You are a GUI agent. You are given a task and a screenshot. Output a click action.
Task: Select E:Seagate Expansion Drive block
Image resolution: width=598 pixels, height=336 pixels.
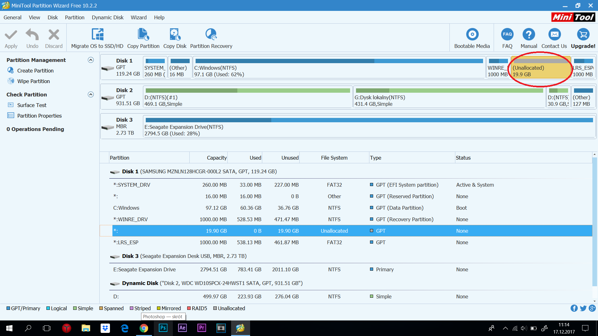pyautogui.click(x=369, y=127)
